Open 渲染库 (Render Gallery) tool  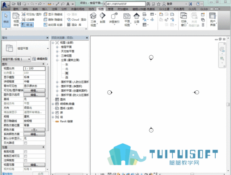pyautogui.click(x=74, y=25)
